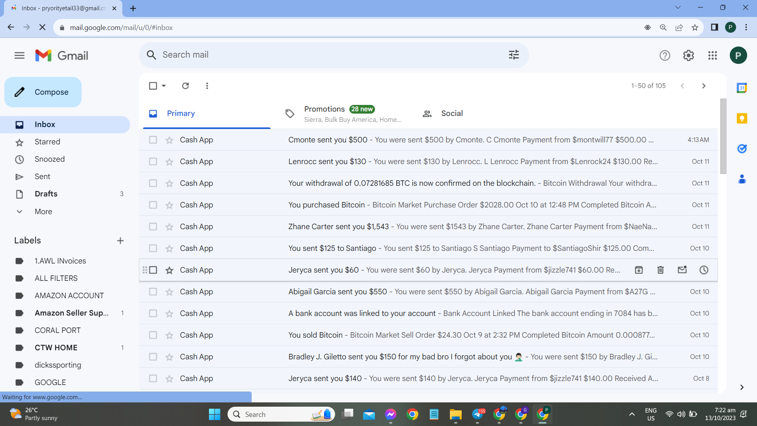757x426 pixels.
Task: Open the Snoozed folder
Action: tap(65, 159)
